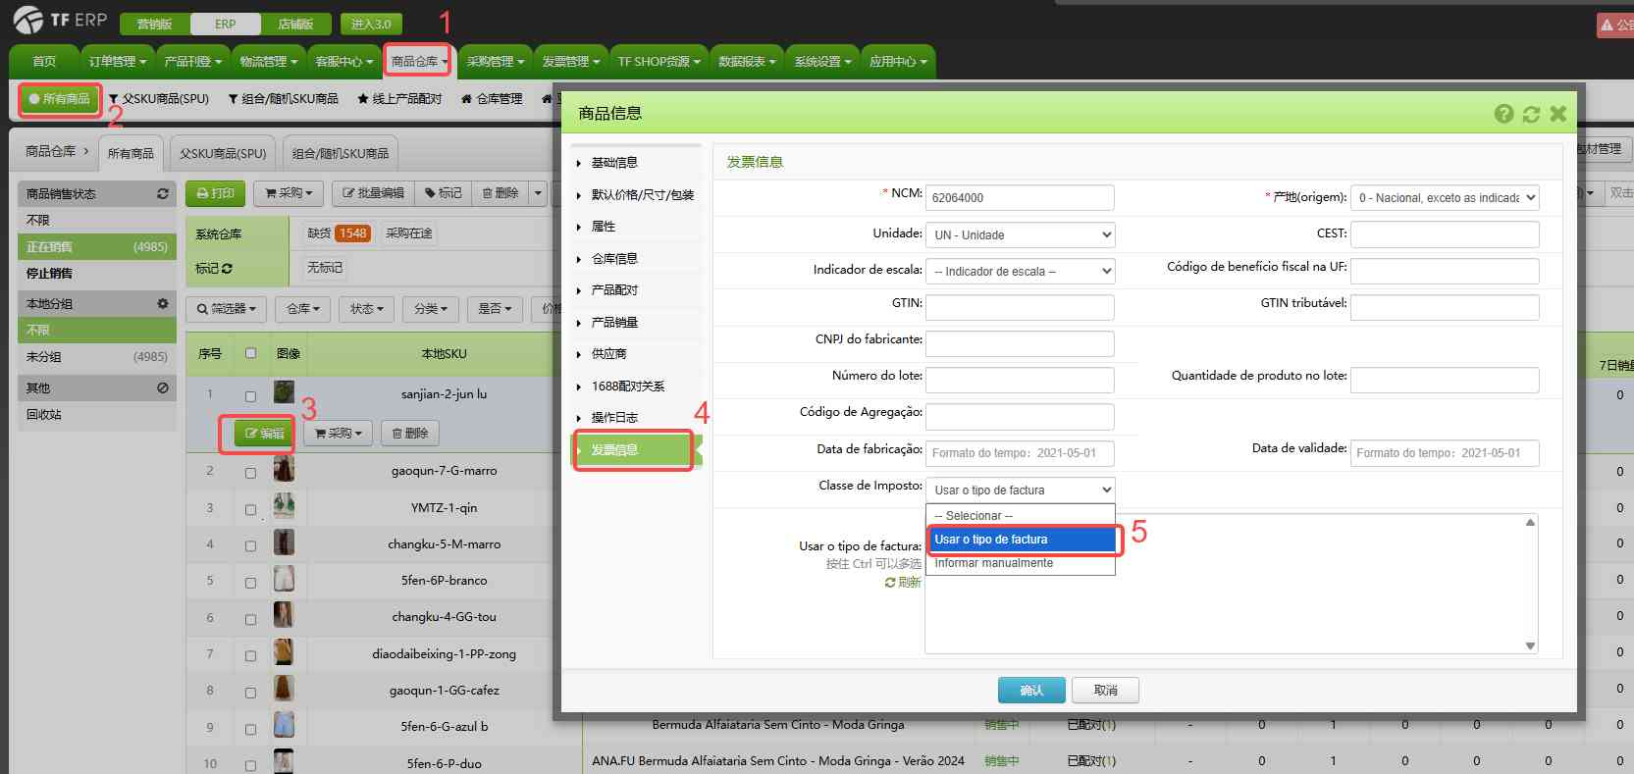Open the 本地分组 settings gear
The width and height of the screenshot is (1634, 774).
[x=163, y=304]
